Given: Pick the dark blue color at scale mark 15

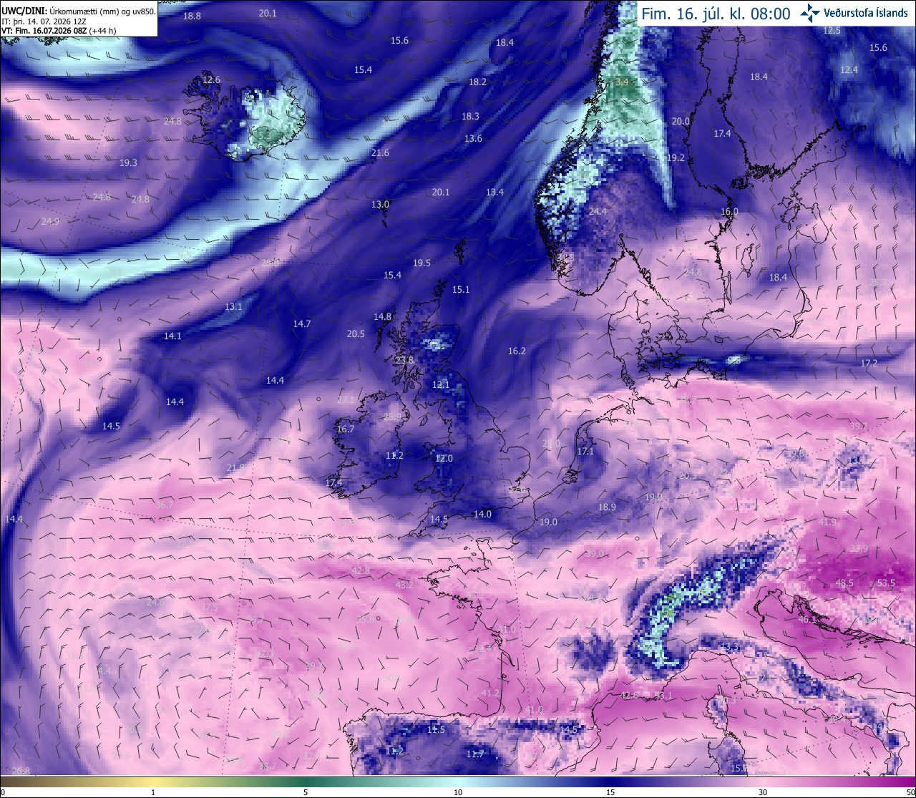Looking at the screenshot, I should (x=610, y=782).
